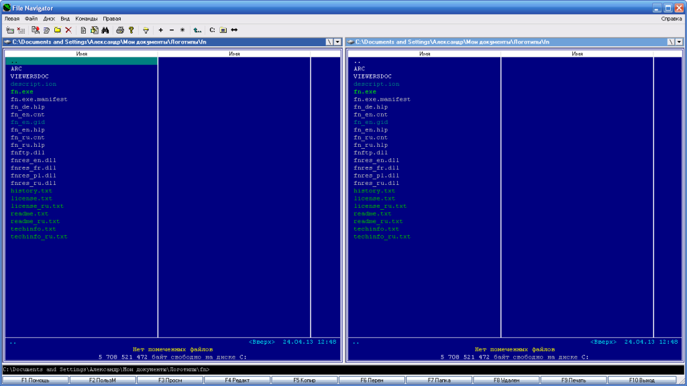Image resolution: width=687 pixels, height=386 pixels.
Task: Select VIEWERSDOC folder in the right panel
Action: coord(372,76)
